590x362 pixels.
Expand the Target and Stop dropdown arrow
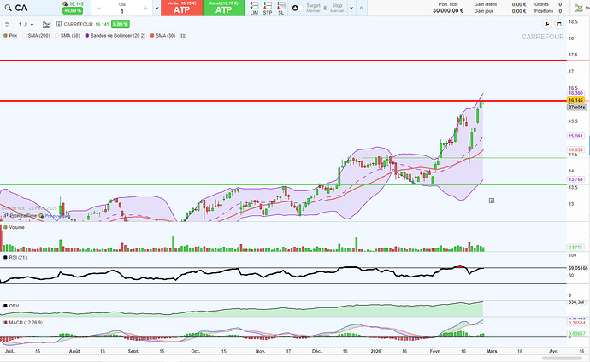[x=351, y=9]
